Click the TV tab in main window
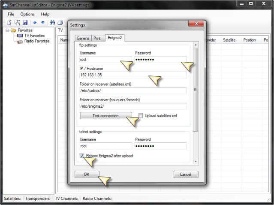 60,30
